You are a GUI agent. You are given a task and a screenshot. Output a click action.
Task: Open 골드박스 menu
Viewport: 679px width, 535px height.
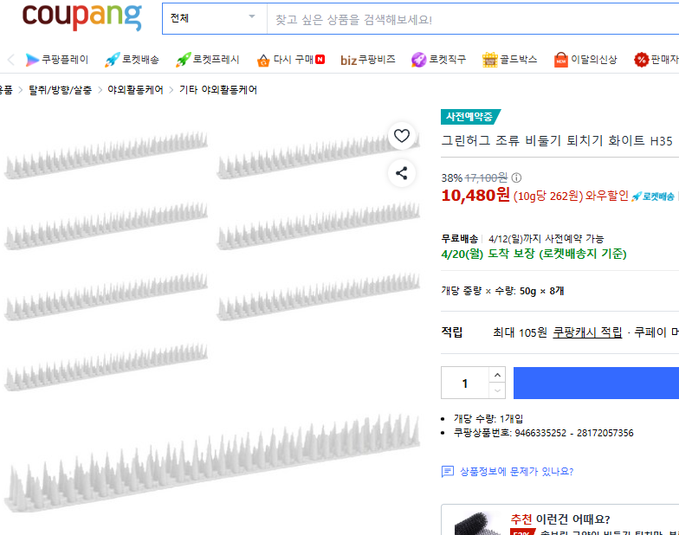coord(509,60)
